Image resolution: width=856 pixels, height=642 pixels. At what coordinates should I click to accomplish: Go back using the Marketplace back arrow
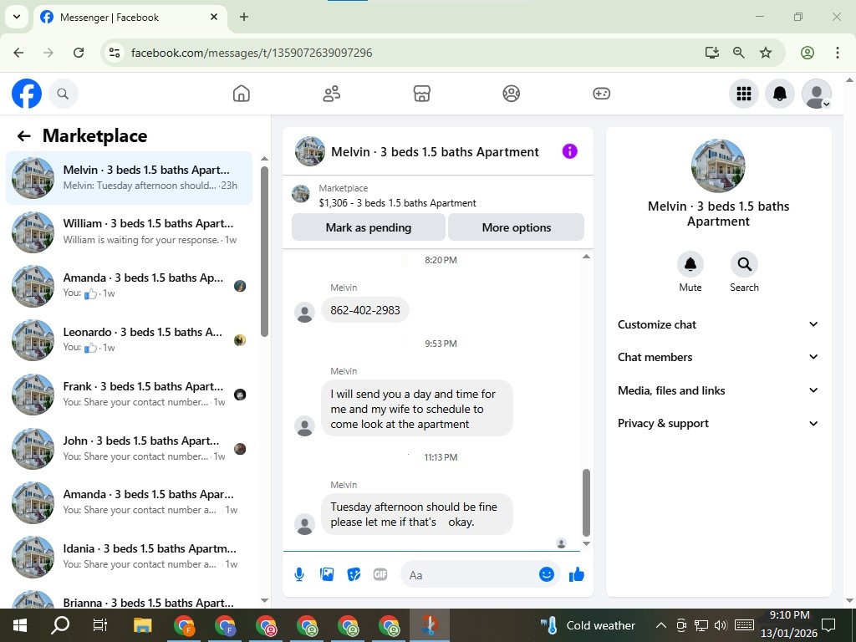[24, 136]
